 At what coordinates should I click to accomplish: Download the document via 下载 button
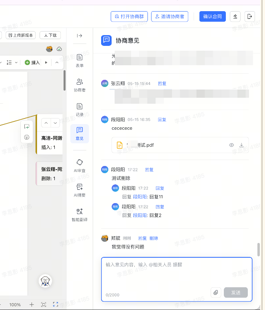click(x=50, y=35)
